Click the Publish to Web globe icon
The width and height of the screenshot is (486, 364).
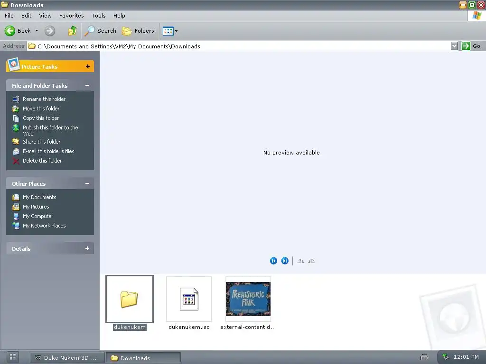(16, 128)
